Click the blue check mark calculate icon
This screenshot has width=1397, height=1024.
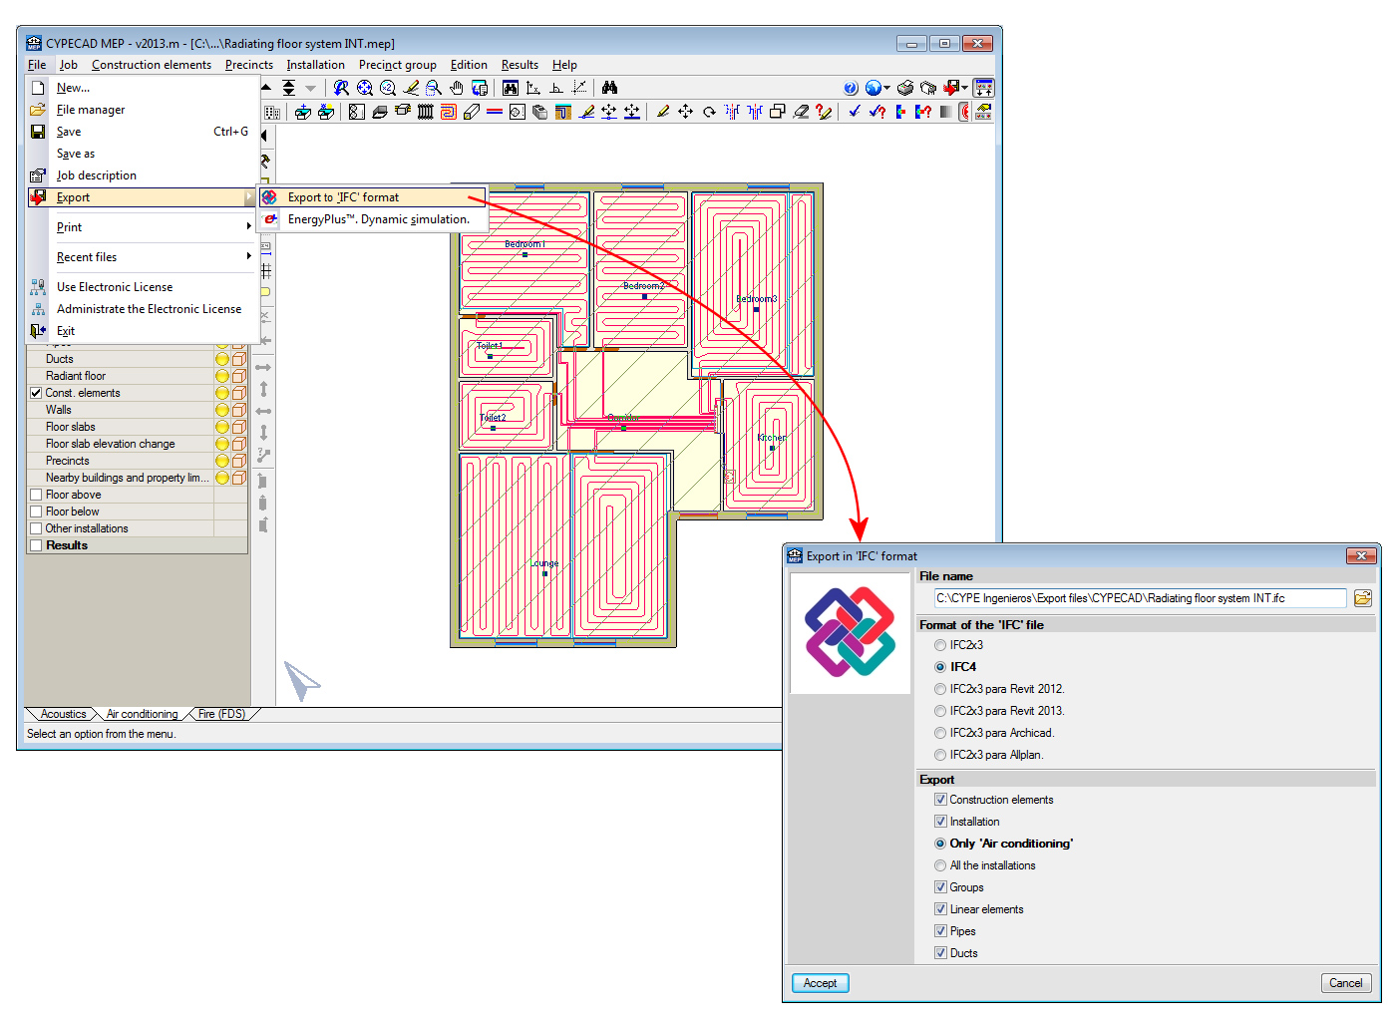(x=855, y=112)
